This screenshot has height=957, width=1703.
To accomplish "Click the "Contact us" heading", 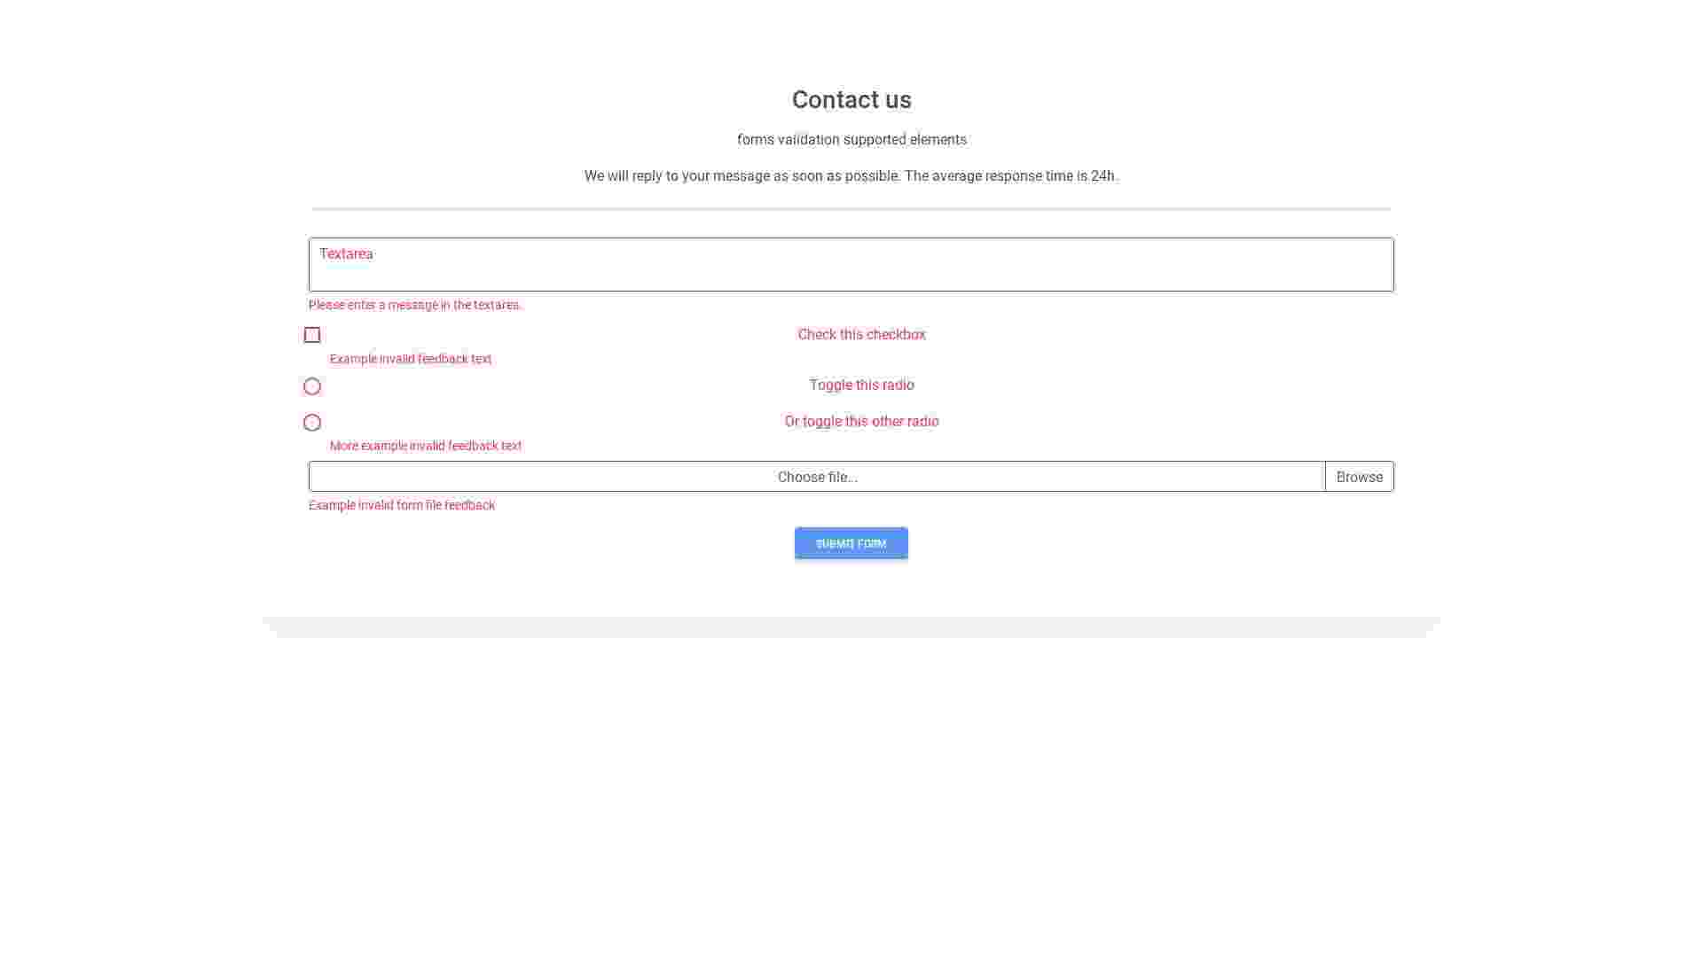I will coord(851,100).
